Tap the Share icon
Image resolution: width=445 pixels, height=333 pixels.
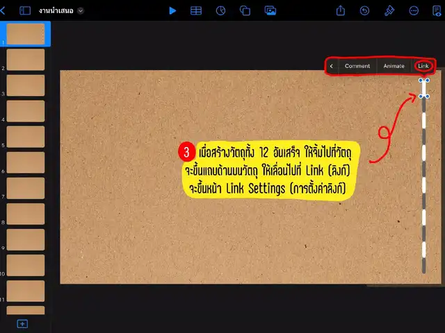click(x=341, y=10)
